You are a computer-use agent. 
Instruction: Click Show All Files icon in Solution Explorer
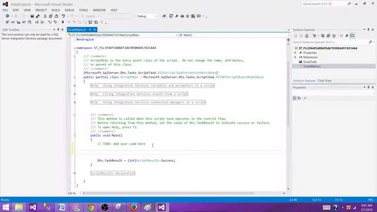pyautogui.click(x=334, y=36)
